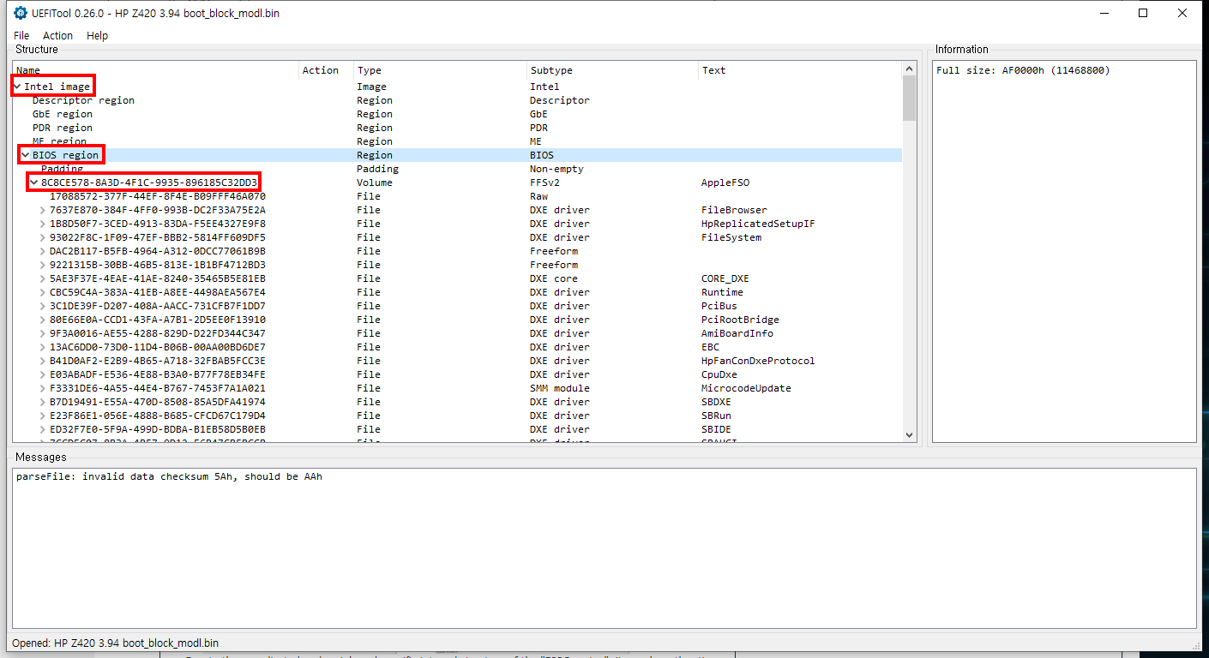Expand file 93022F8C-1F09-47EF-BBB2-5814FF609DF5
1209x658 pixels.
pyautogui.click(x=44, y=237)
